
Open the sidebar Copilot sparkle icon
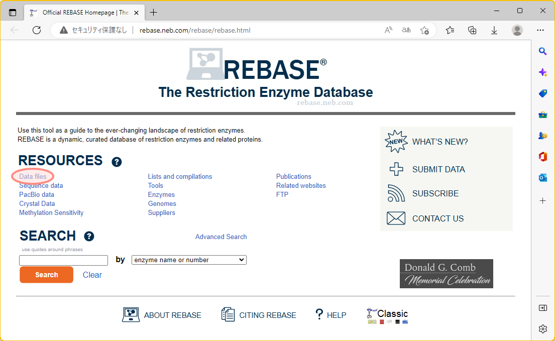pos(542,72)
